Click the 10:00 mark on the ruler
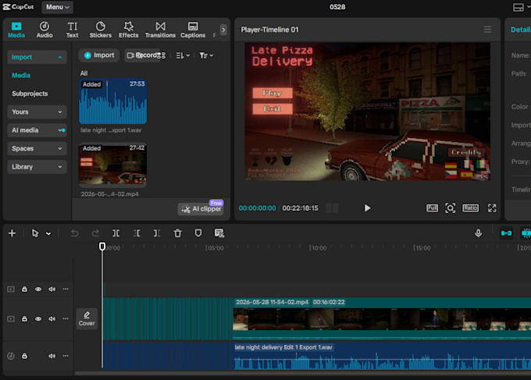Screen dimensions: 531x380 click(319, 248)
